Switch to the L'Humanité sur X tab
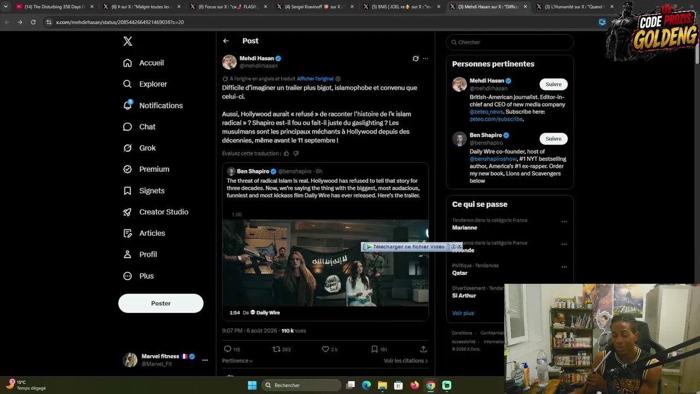 point(573,7)
